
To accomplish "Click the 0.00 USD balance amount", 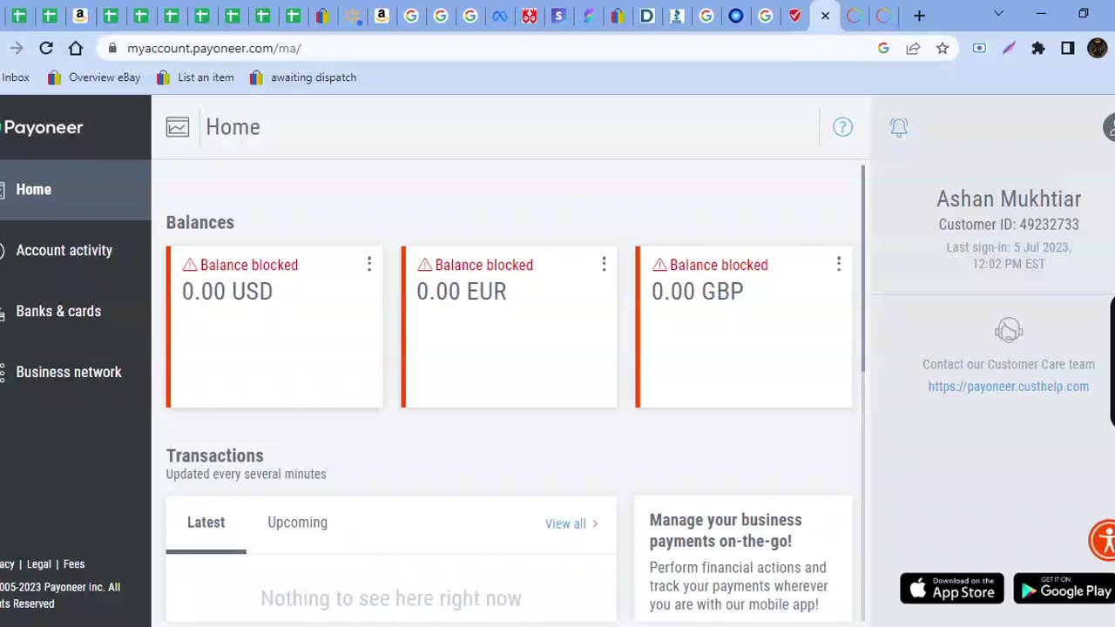I will pyautogui.click(x=227, y=292).
